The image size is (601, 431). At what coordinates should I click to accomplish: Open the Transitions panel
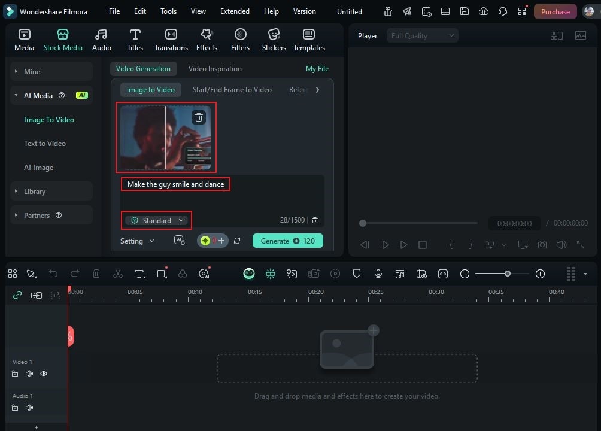pyautogui.click(x=171, y=40)
